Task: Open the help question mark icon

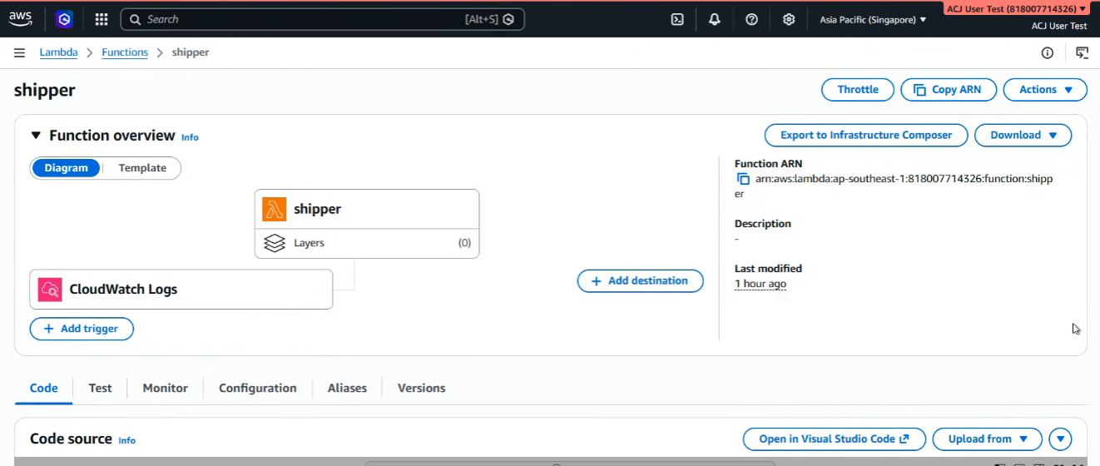Action: (x=752, y=19)
